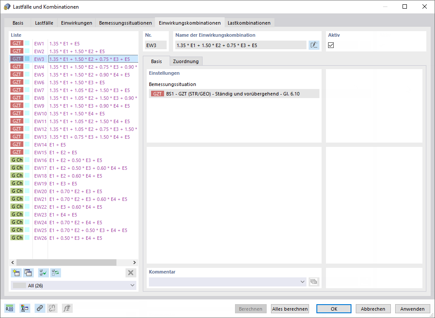Select row EW2 '1.35 * E1 + 1.50 * E2 + E5'
Screen dimensions: 435x318
coord(74,51)
